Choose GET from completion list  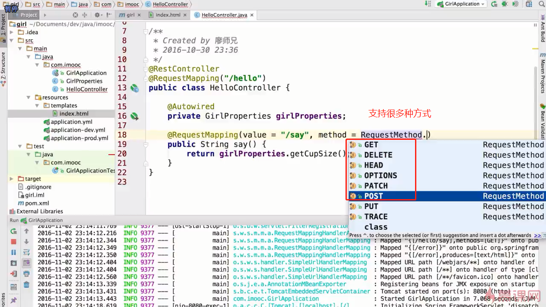[447, 145]
